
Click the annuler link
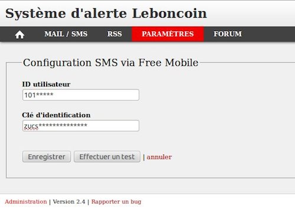[159, 157]
